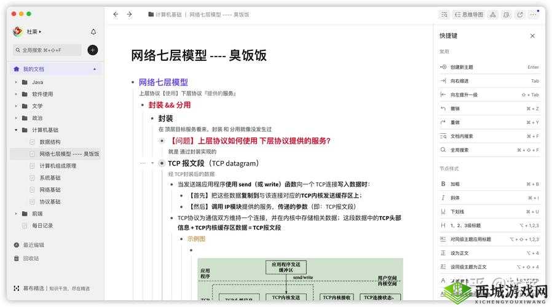Viewport: 552px width, 307px height.
Task: Open 系统基础 document
Action: coord(50,177)
